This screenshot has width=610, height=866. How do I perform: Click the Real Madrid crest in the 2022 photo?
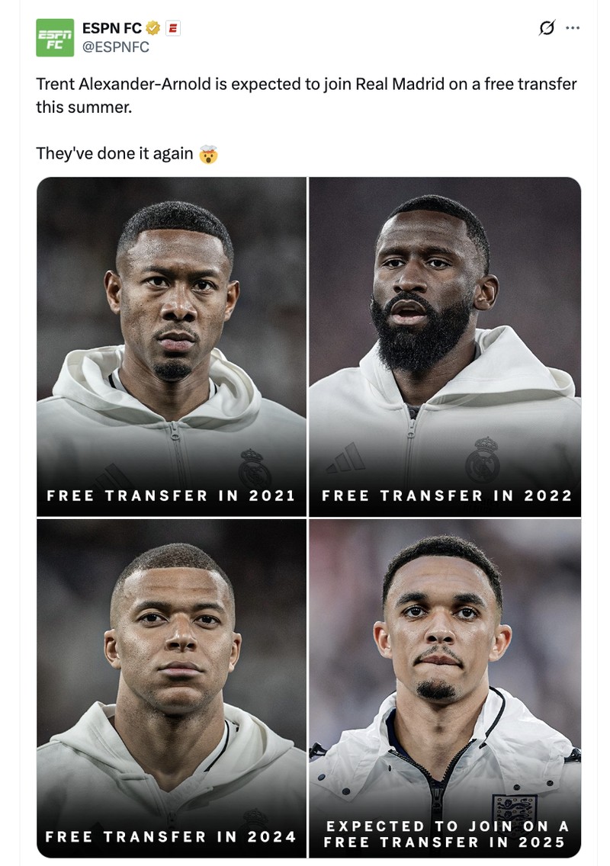click(x=483, y=460)
